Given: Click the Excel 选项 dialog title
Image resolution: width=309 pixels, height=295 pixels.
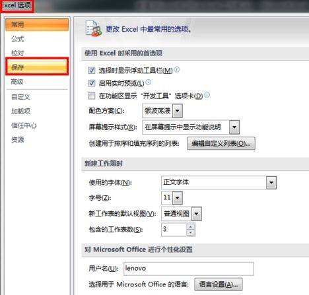Looking at the screenshot, I should 17,5.
